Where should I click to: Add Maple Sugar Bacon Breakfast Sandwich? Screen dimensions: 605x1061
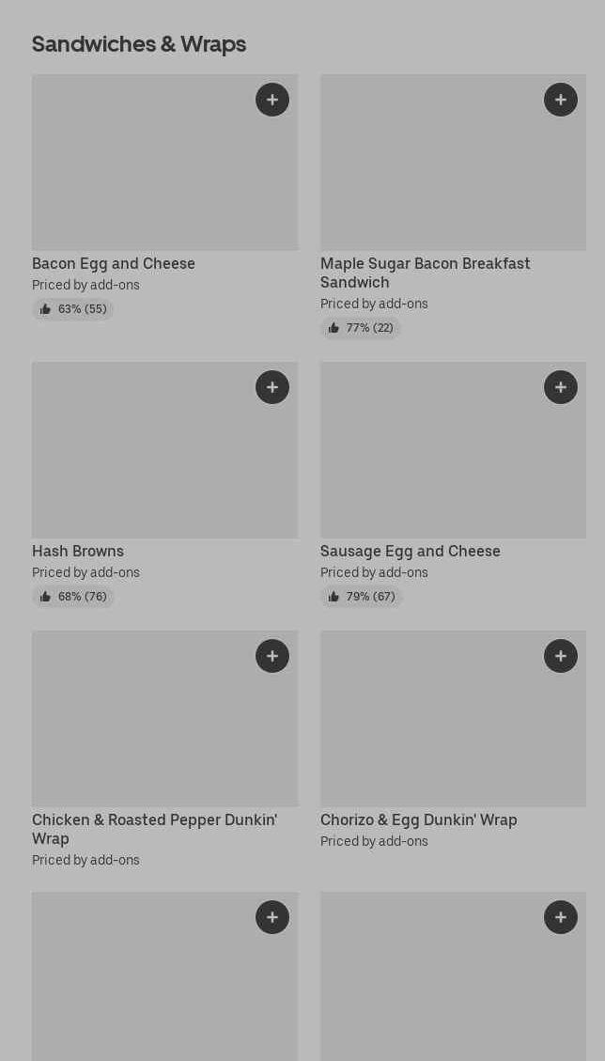(x=561, y=100)
